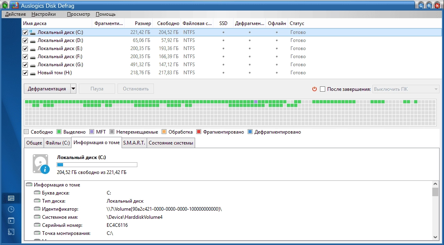This screenshot has height=245, width=444.
Task: Switch to the Файлы (C:) tab
Action: [x=57, y=143]
